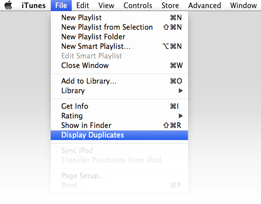Open the Apple logo menu
The height and width of the screenshot is (204, 261).
pyautogui.click(x=9, y=5)
